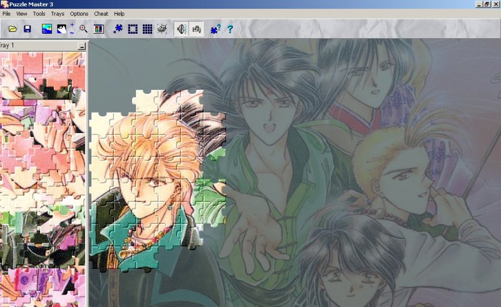Viewport: 501px width, 307px height.
Task: Click the Save puzzle floppy disk icon
Action: (28, 29)
